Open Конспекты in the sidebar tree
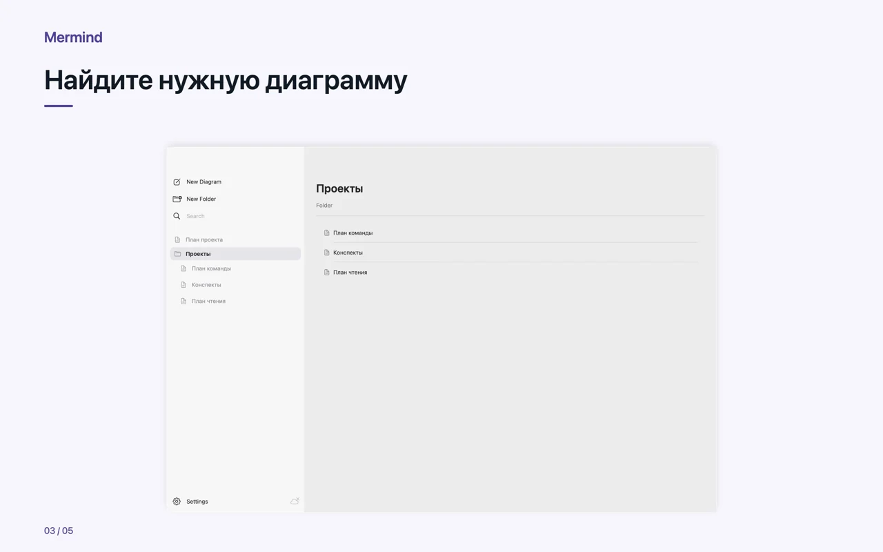This screenshot has width=883, height=552. 206,285
